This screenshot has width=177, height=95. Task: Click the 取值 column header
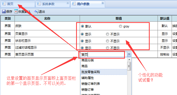coord(119,18)
